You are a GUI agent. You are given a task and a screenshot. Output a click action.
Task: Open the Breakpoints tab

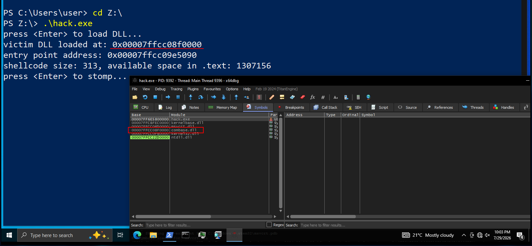[291, 107]
